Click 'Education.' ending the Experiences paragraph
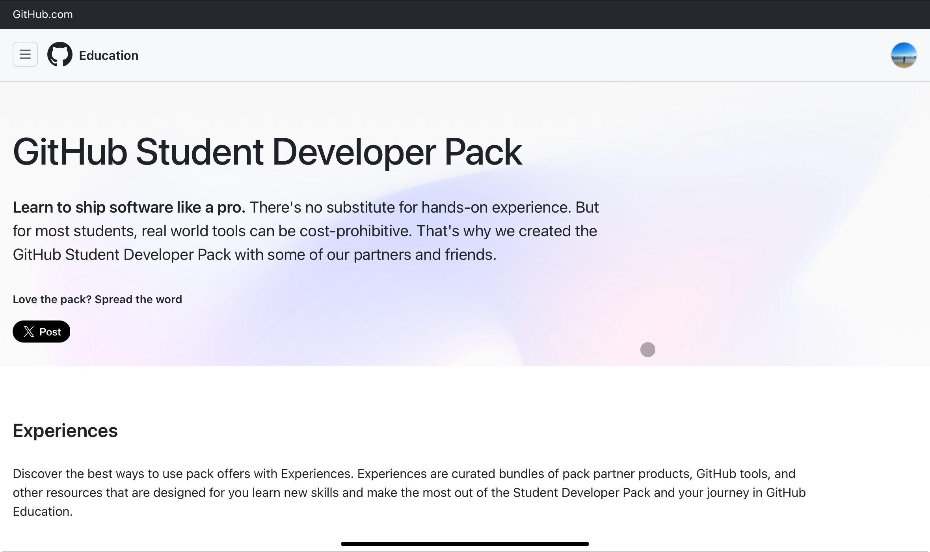 point(43,511)
